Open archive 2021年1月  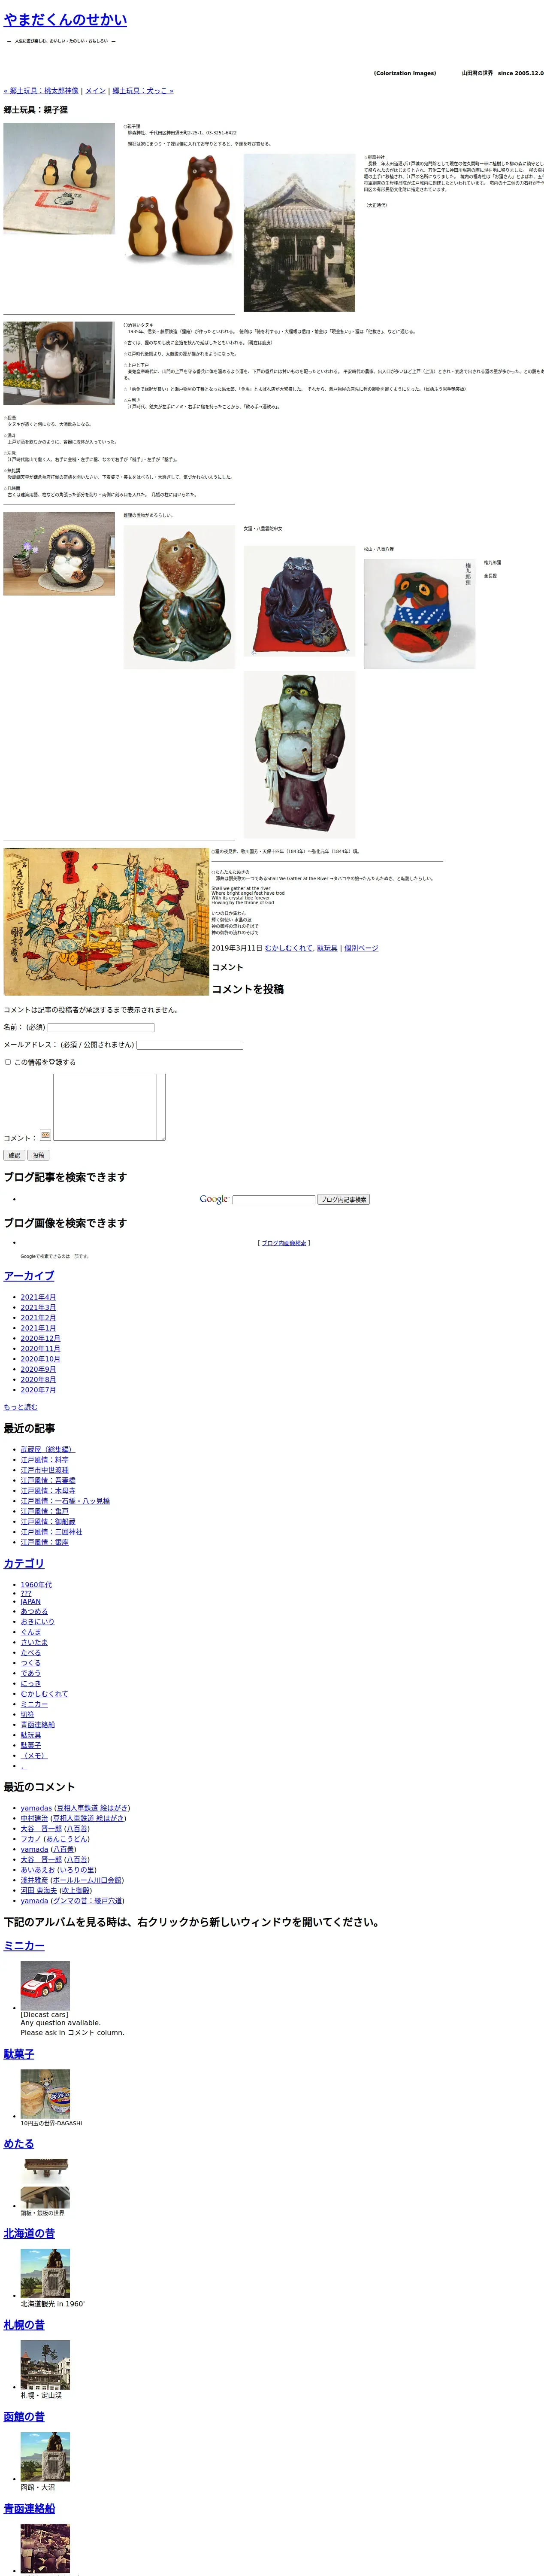(38, 1328)
